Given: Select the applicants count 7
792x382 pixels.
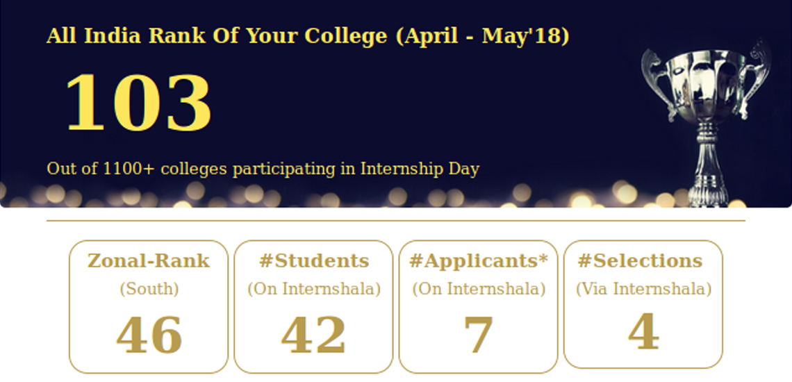Looking at the screenshot, I should pyautogui.click(x=478, y=335).
